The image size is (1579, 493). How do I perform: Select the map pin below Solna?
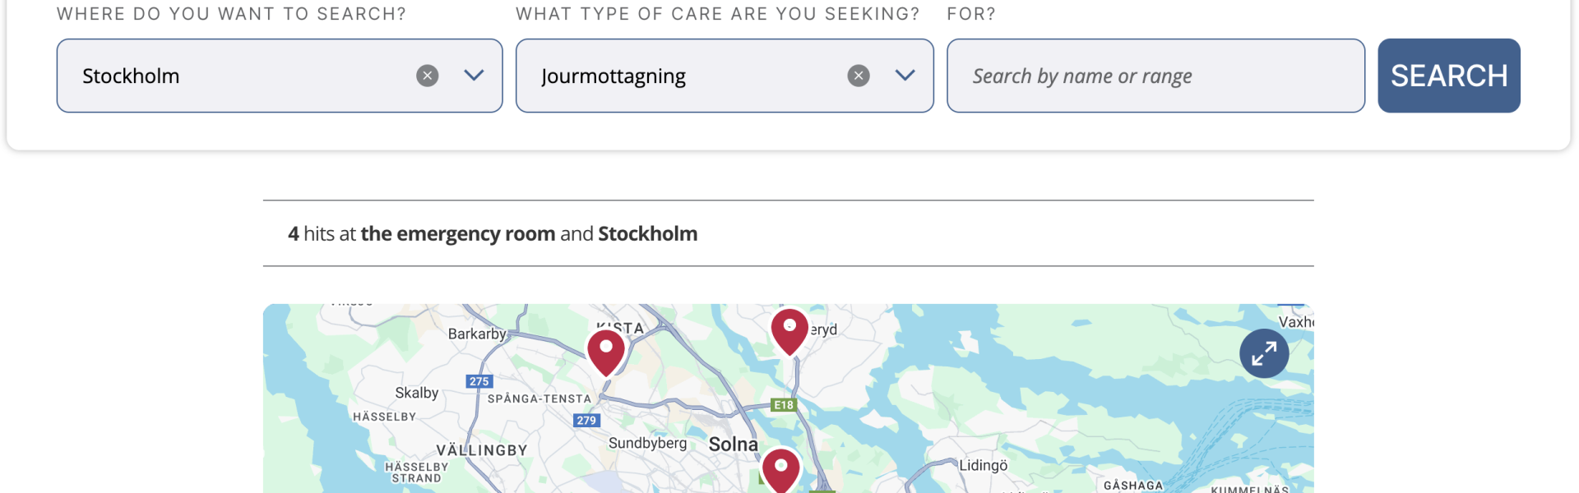[x=780, y=470]
